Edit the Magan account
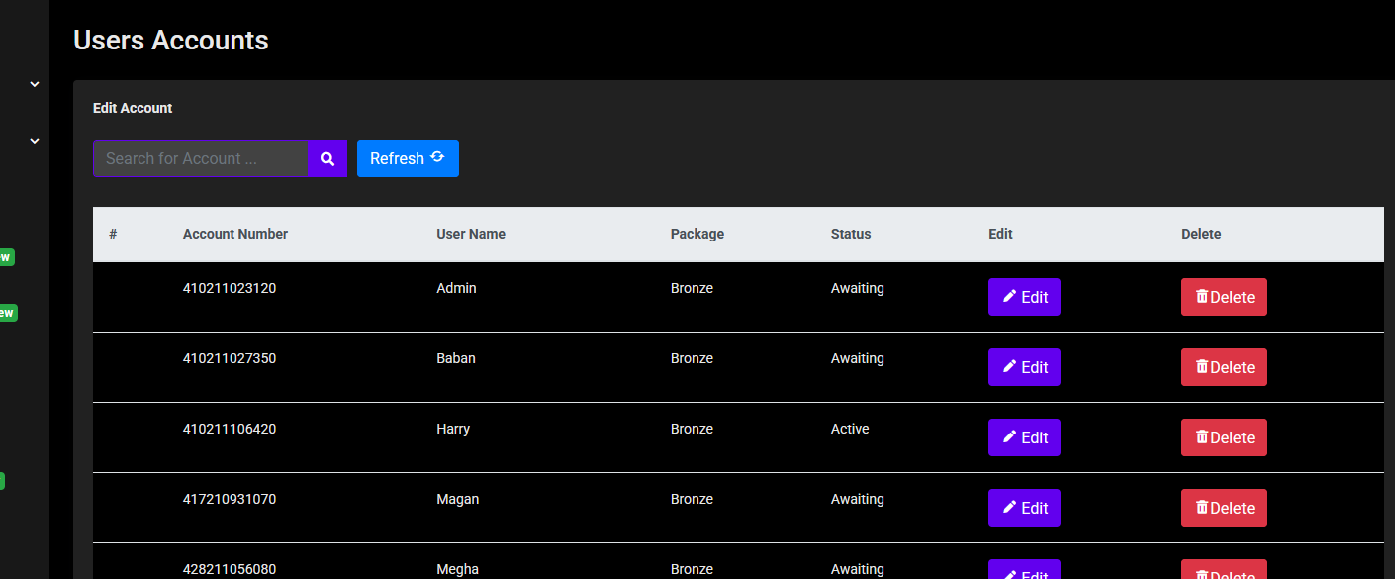Image resolution: width=1395 pixels, height=579 pixels. (x=1024, y=508)
